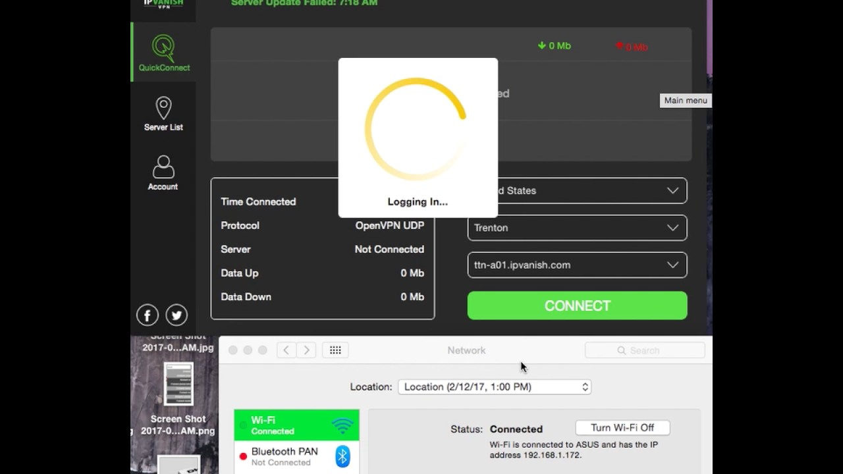Show all preferences grid icon
This screenshot has height=474, width=843.
coord(335,350)
